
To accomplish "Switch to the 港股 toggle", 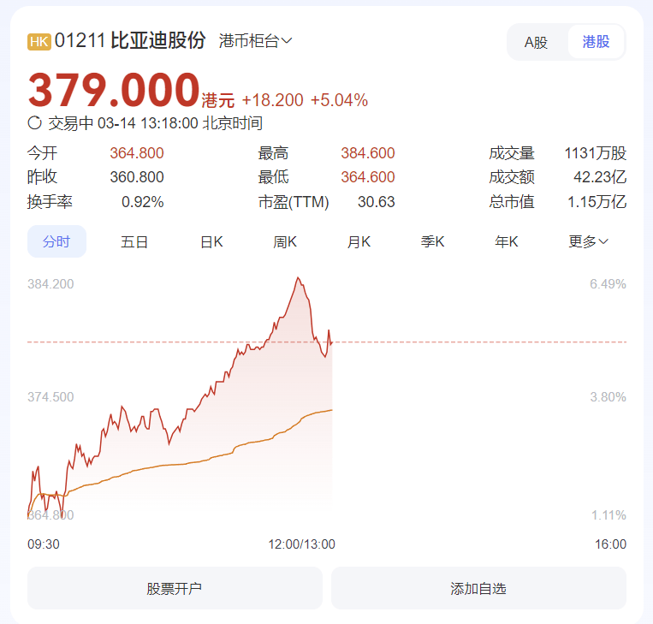I will click(x=596, y=42).
